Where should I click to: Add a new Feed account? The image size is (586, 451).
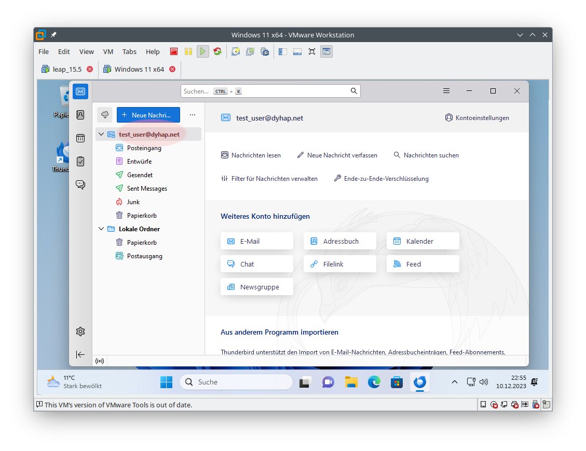tap(423, 264)
